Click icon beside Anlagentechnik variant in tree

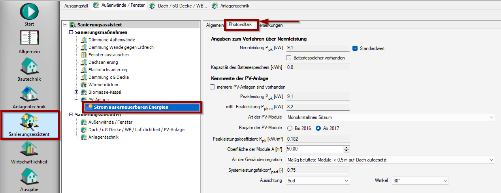click(x=83, y=137)
